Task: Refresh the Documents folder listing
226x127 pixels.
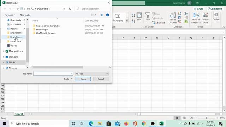Action: pyautogui.click(x=70, y=8)
